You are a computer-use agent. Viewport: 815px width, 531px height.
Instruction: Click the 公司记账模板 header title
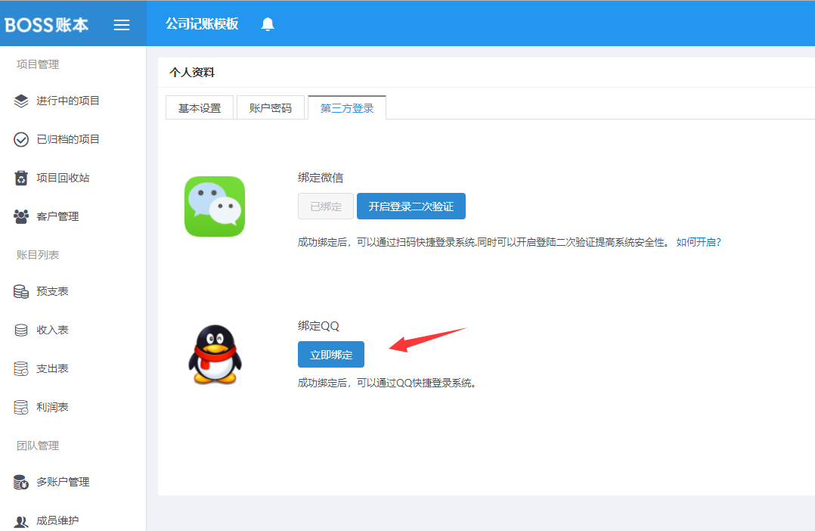click(202, 24)
